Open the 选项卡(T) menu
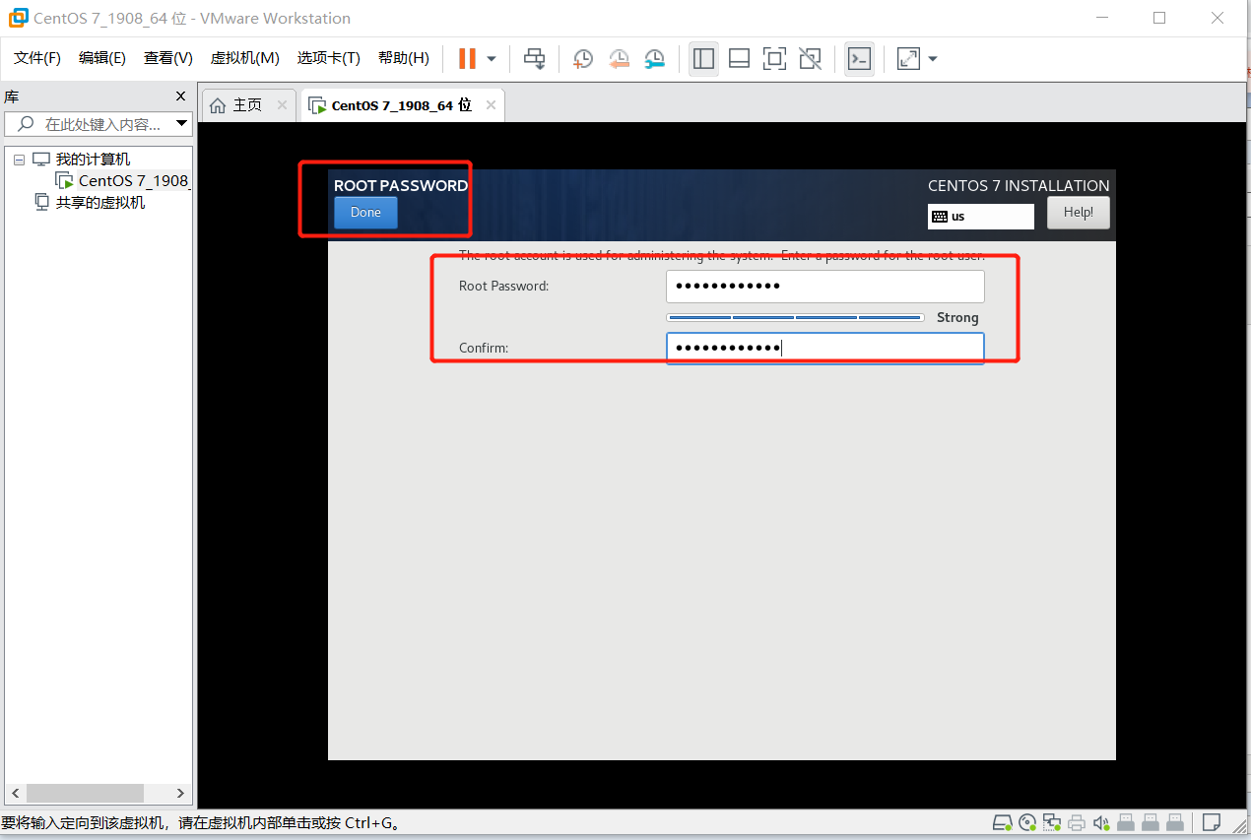 coord(329,58)
